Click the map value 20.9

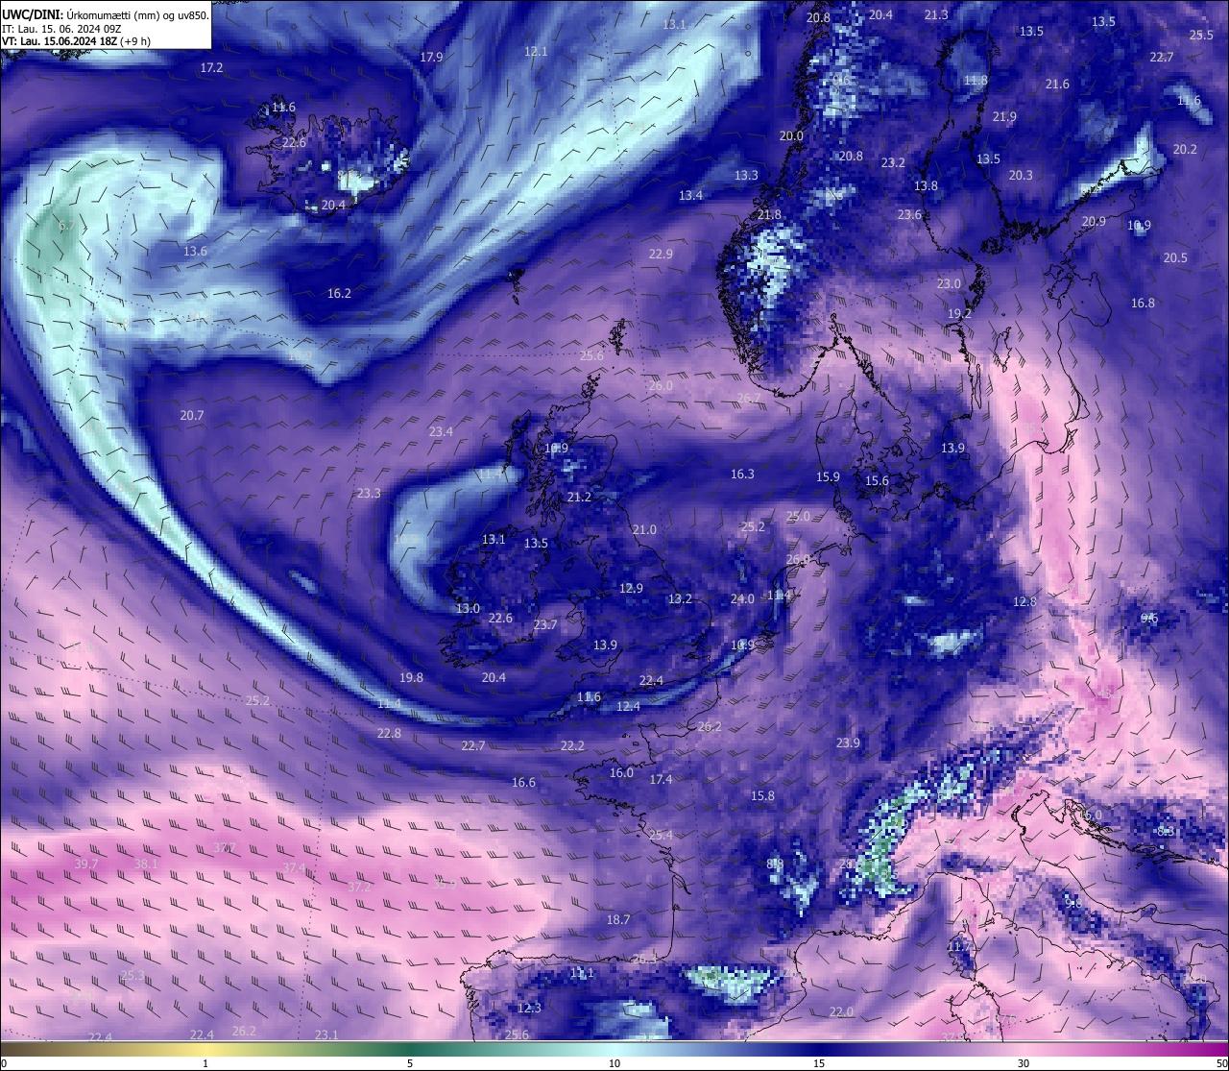pos(1094,222)
